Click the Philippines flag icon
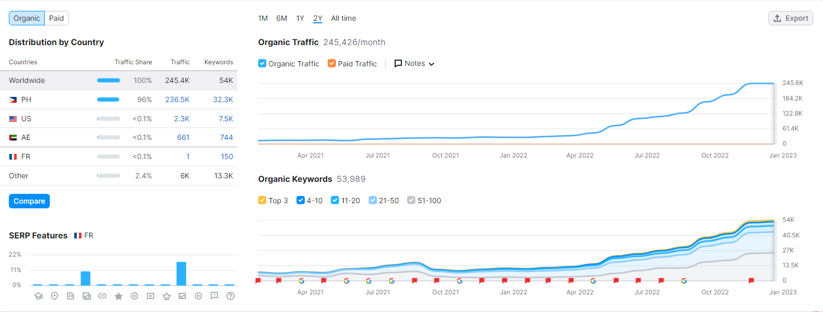This screenshot has width=823, height=312. coord(13,100)
